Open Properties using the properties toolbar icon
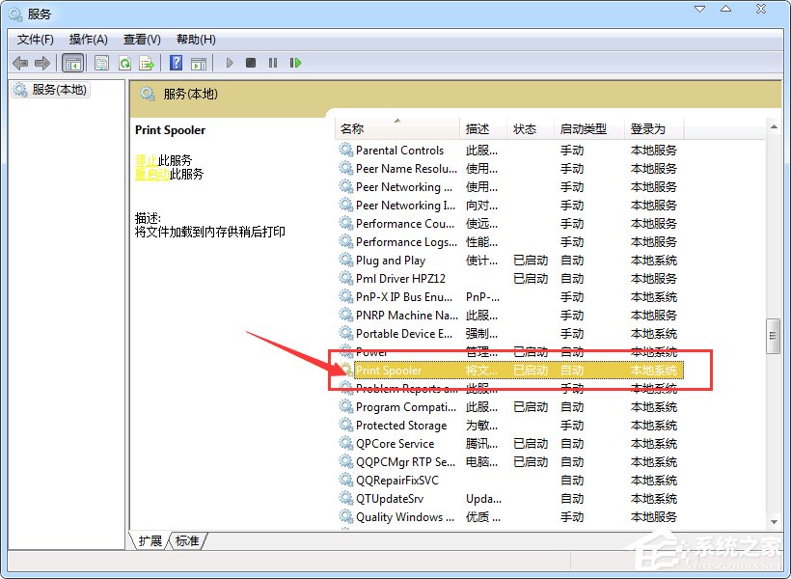Screen dimensions: 791x579 coord(101,62)
